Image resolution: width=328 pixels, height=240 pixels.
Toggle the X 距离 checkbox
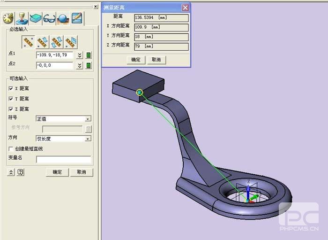point(11,88)
